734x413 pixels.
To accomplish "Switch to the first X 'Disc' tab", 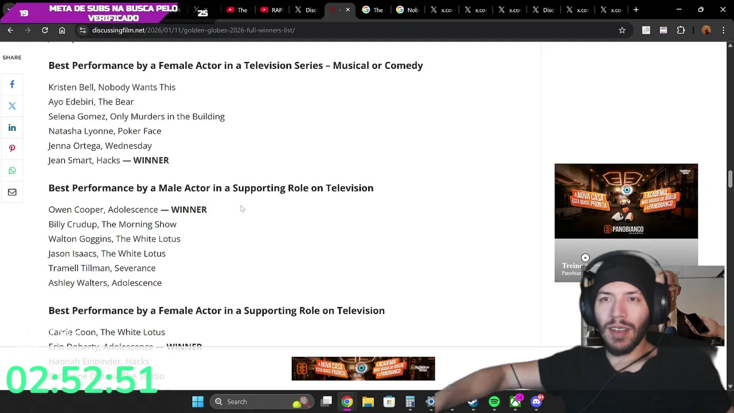I will point(305,10).
